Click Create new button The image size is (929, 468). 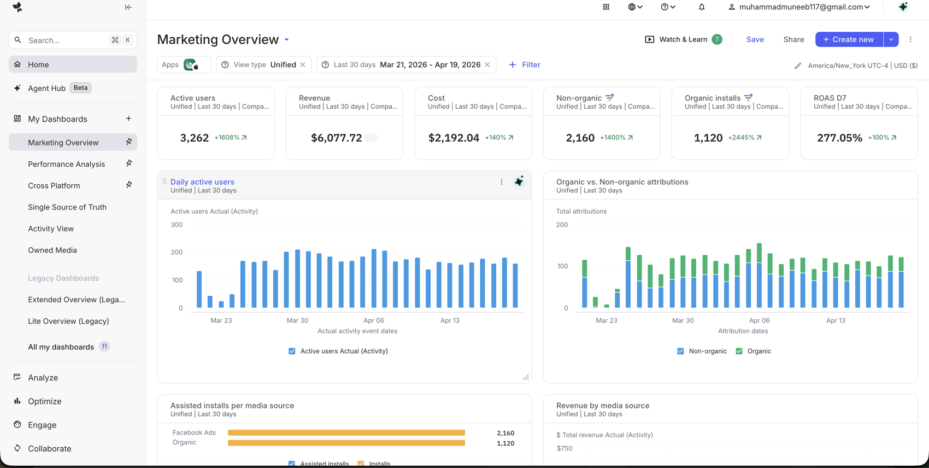pos(849,39)
